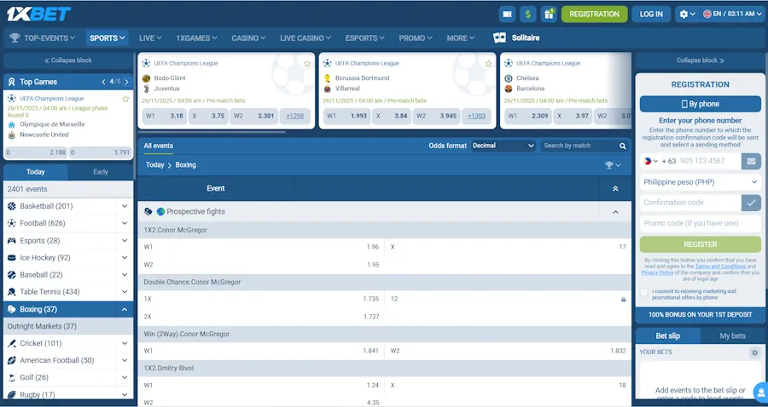Click the +1298 more markets link
Image resolution: width=768 pixels, height=407 pixels.
(295, 117)
